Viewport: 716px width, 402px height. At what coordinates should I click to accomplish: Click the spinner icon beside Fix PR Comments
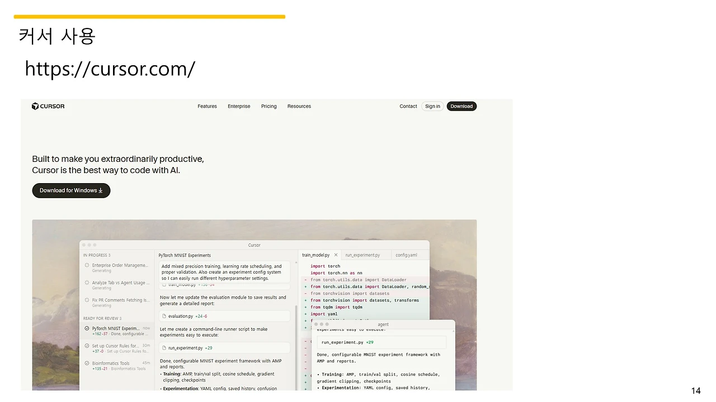[x=87, y=300]
